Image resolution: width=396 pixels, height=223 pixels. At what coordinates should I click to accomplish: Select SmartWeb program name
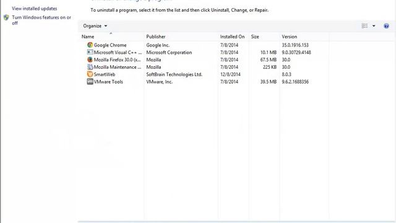tap(105, 74)
